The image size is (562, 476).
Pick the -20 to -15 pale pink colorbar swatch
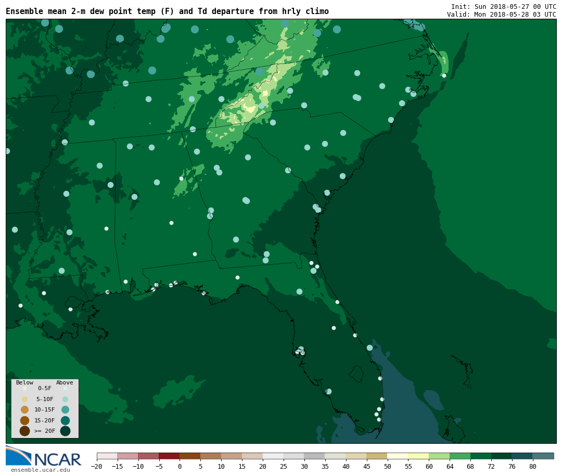click(x=107, y=456)
